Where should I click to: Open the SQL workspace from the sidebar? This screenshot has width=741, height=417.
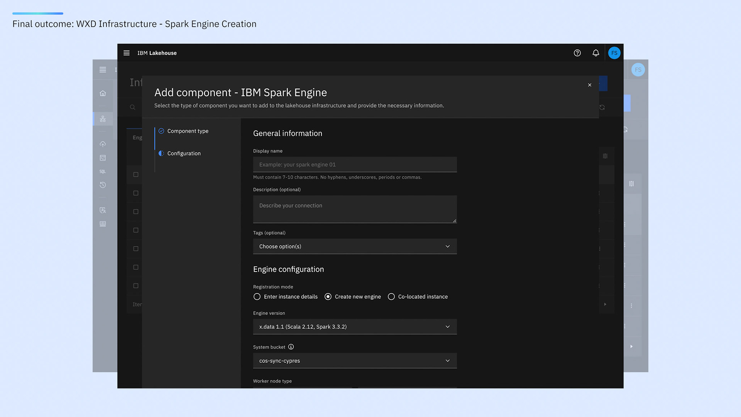click(x=103, y=171)
